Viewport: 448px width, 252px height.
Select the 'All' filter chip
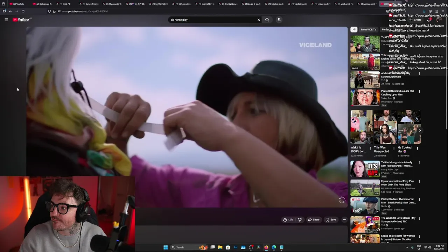coord(354,30)
